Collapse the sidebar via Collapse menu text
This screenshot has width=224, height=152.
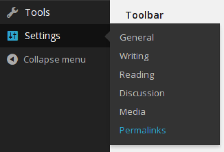pyautogui.click(x=55, y=60)
